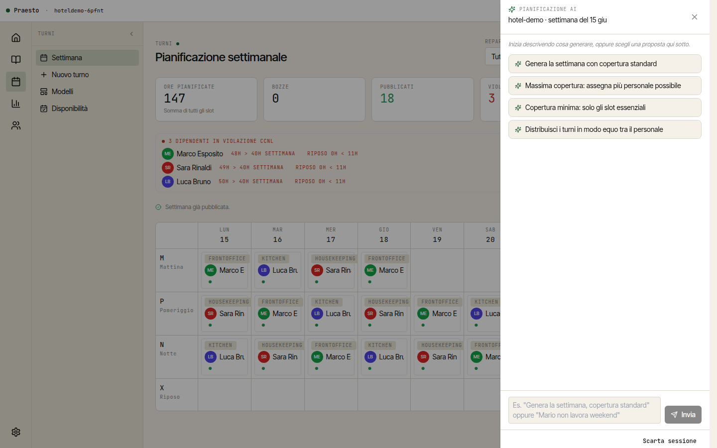The width and height of the screenshot is (717, 448).
Task: Select the calendar shifts icon in sidebar
Action: [16, 82]
